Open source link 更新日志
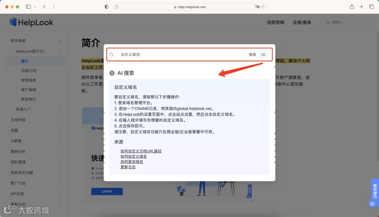Viewport: 379px width, 217px height. (128, 167)
